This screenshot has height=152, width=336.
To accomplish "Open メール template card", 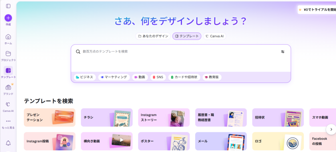I will point(221,141).
